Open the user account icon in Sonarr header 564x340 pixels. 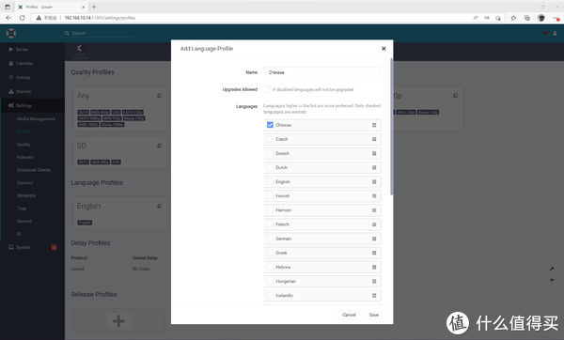click(555, 33)
